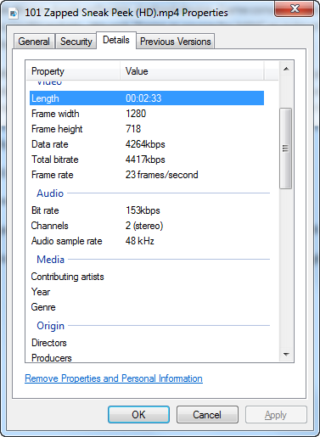Click the 1280 frame width value
The image size is (320, 437).
pyautogui.click(x=136, y=114)
